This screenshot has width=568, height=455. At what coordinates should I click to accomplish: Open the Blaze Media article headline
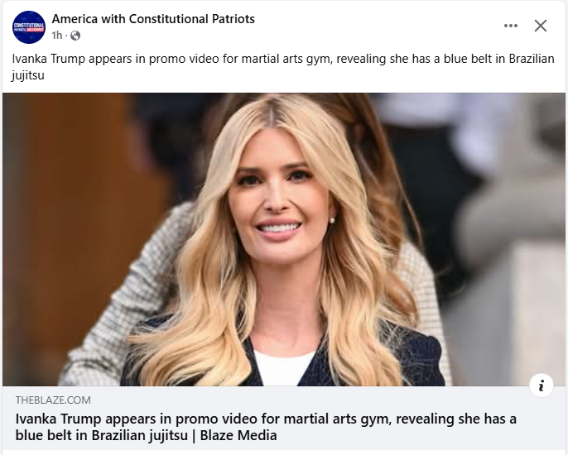pyautogui.click(x=266, y=427)
